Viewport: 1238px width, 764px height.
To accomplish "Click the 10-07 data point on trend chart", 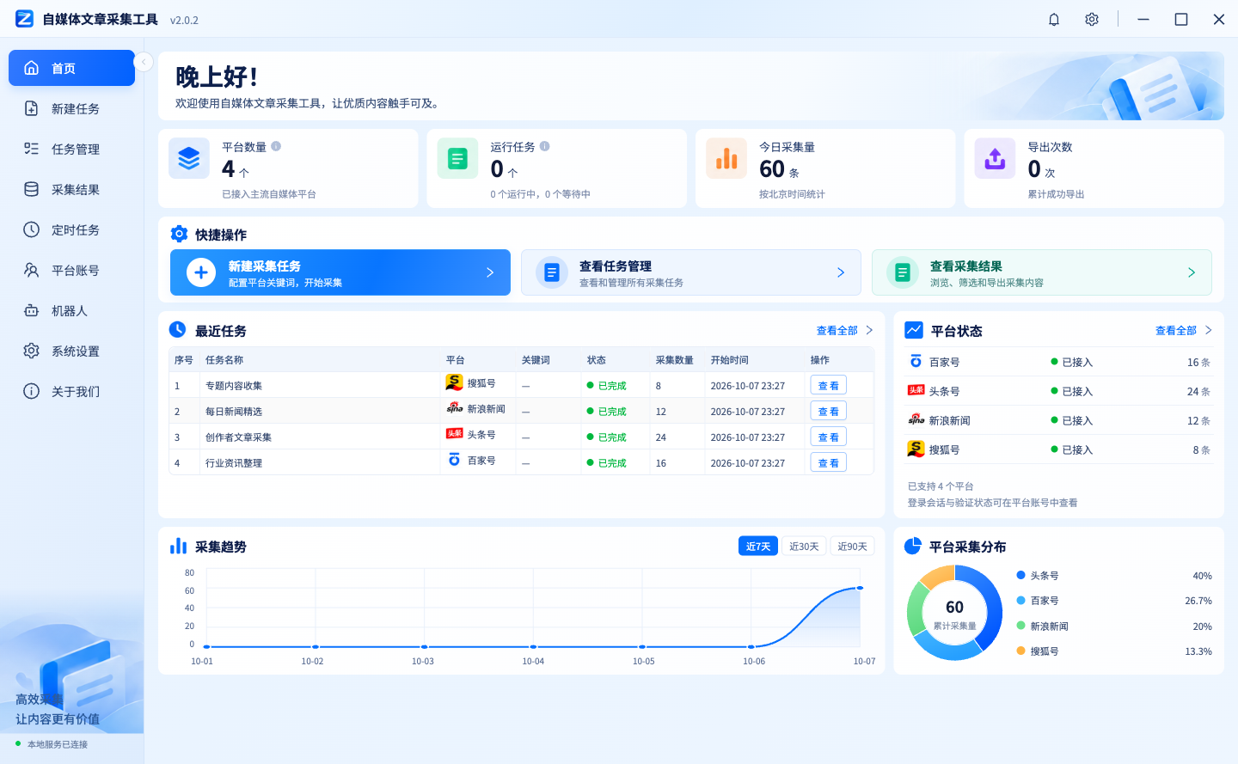I will tap(860, 588).
